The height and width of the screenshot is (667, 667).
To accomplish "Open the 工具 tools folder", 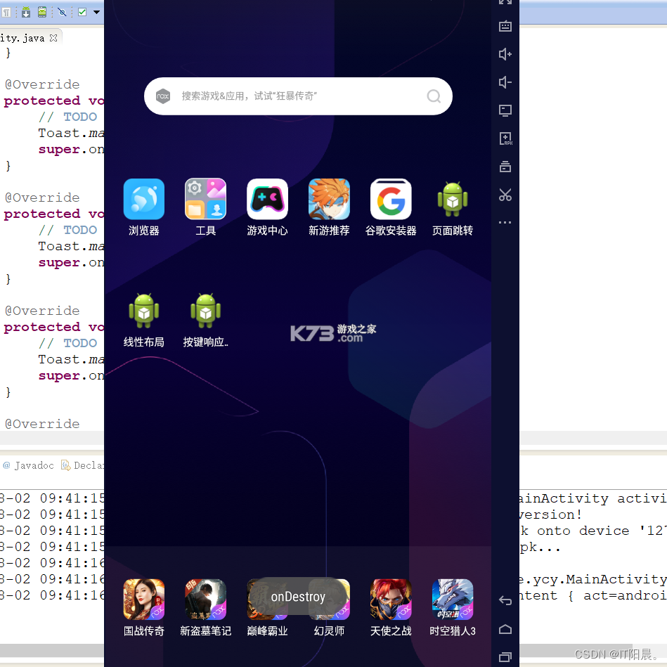I will [x=205, y=207].
